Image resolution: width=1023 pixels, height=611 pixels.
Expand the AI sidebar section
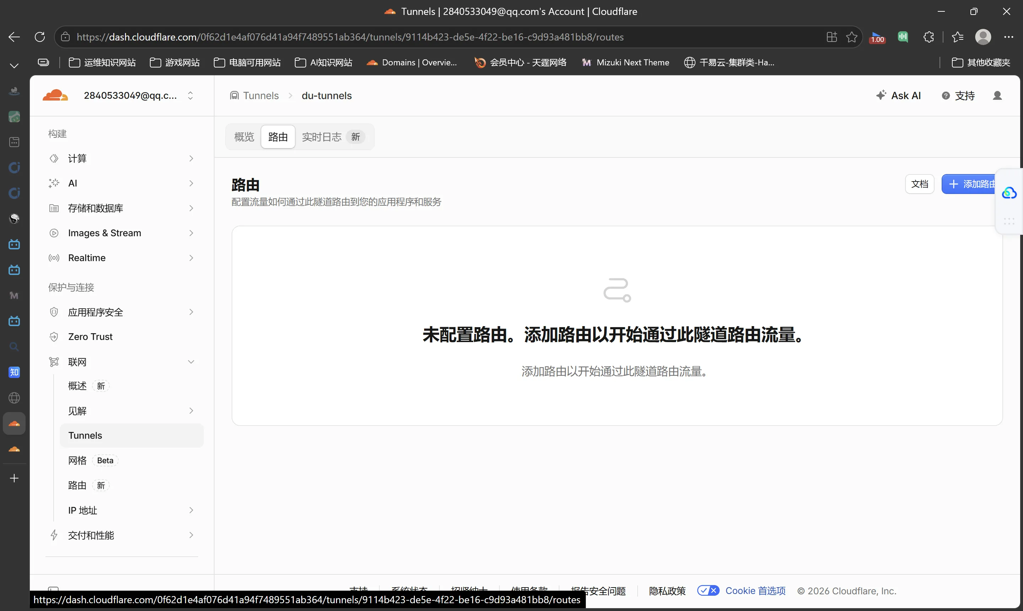[x=121, y=183]
